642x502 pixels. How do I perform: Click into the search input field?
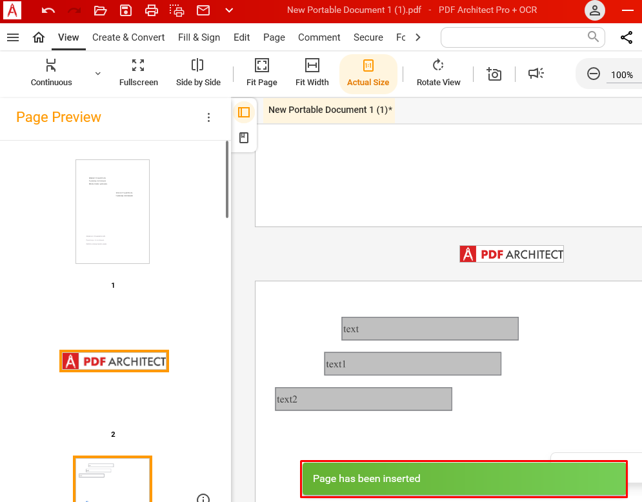523,37
